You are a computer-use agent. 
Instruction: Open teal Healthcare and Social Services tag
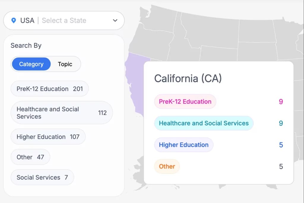tap(204, 123)
